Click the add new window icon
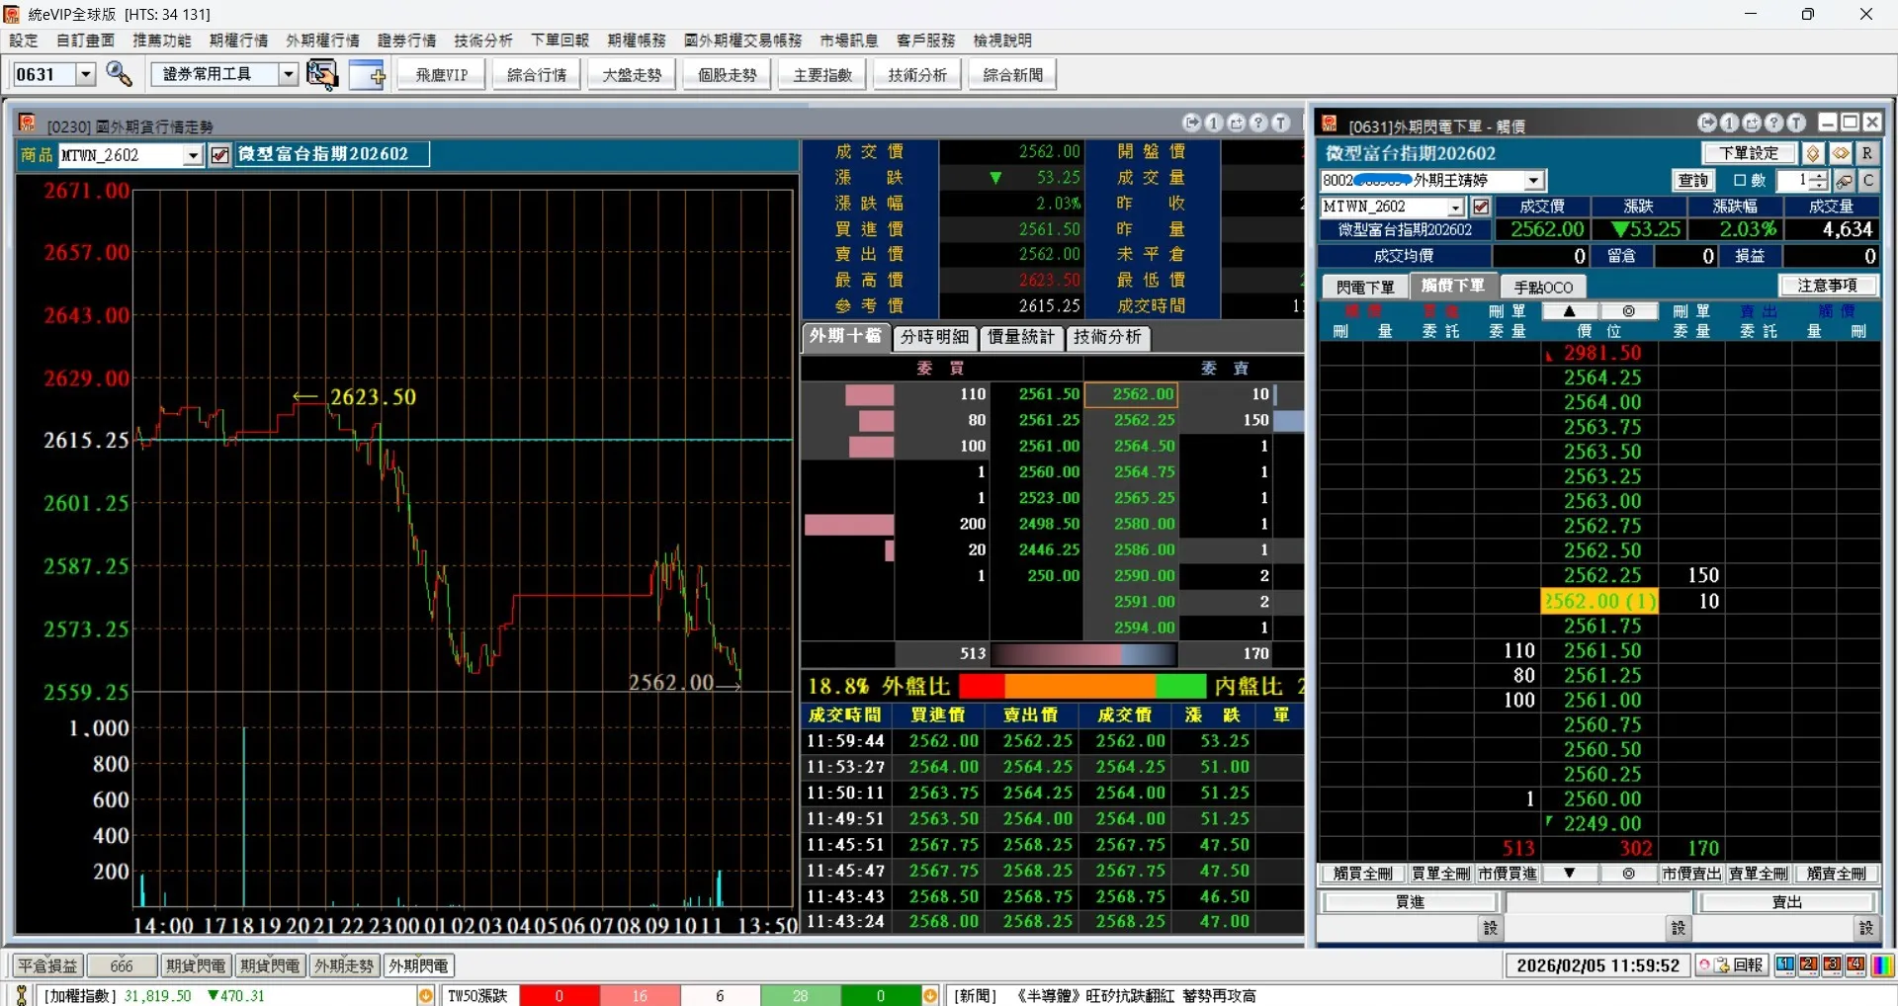Screen dimensions: 1898x1006 point(367,74)
